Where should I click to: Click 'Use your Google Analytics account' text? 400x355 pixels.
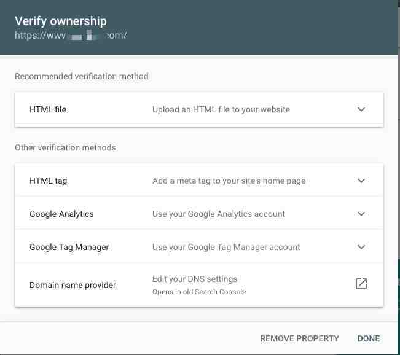pos(219,214)
